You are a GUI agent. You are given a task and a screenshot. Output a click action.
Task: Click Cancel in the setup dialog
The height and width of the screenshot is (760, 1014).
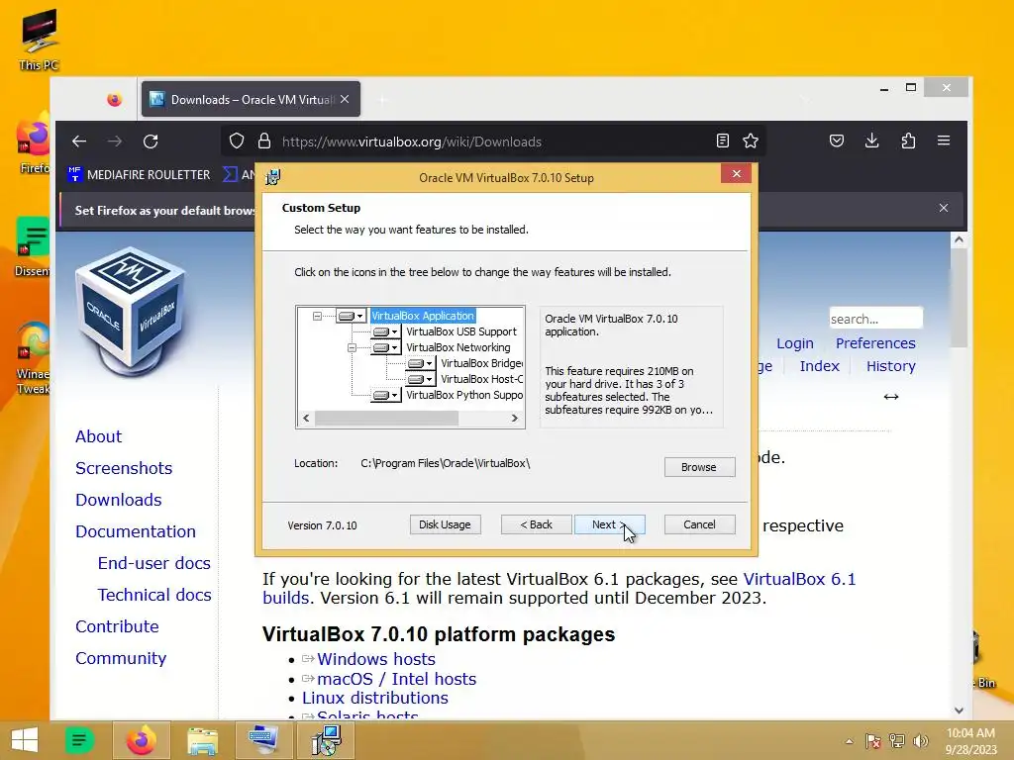pyautogui.click(x=700, y=524)
